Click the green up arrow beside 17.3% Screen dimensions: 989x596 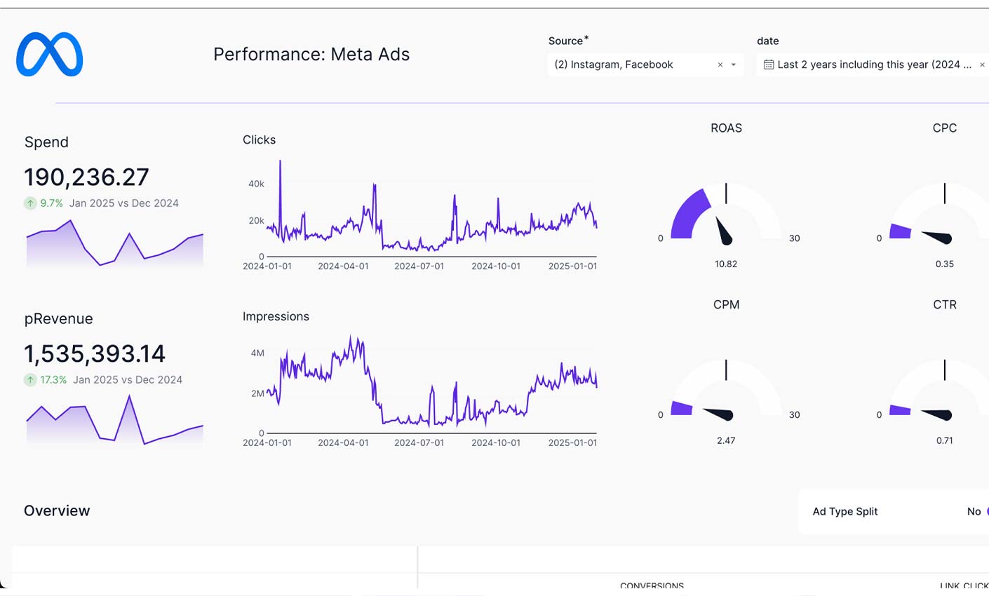pos(30,380)
